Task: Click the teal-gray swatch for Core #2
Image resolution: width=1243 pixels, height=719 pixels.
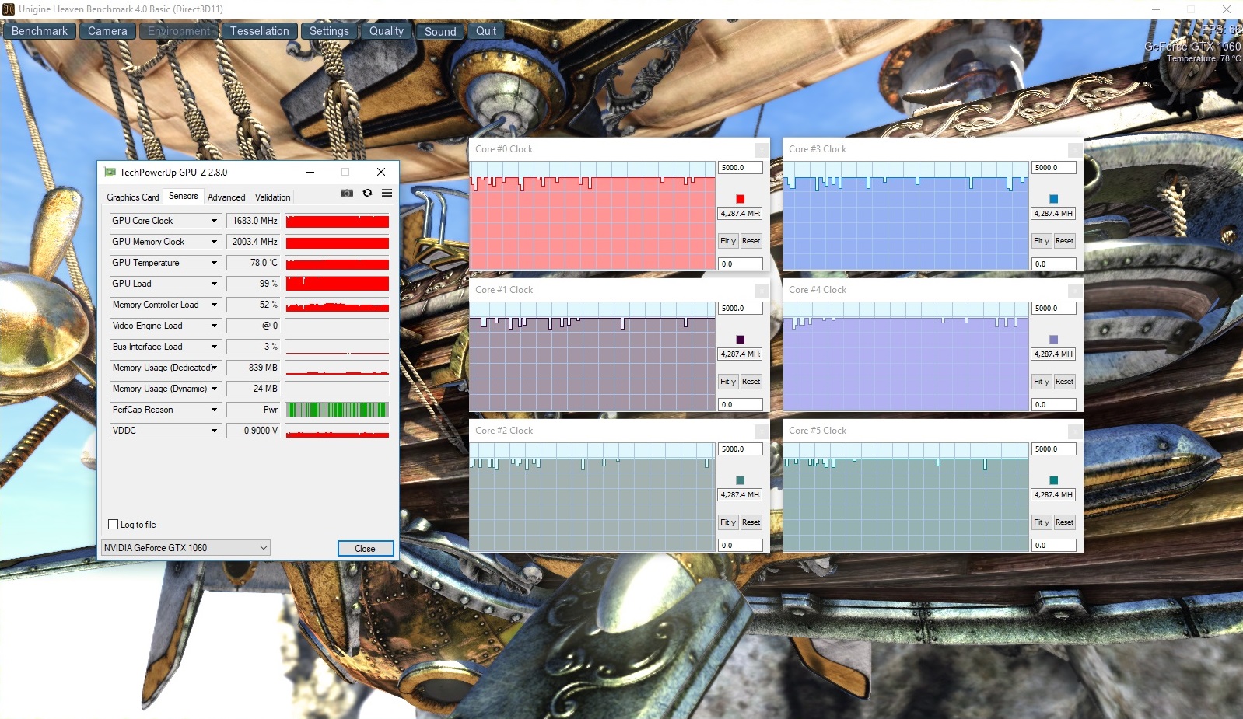Action: coord(741,480)
